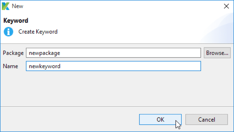
Task: Click the bold Keyword heading
Action: click(x=16, y=21)
